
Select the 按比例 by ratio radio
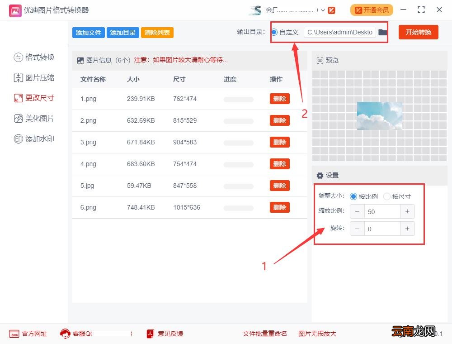(353, 196)
